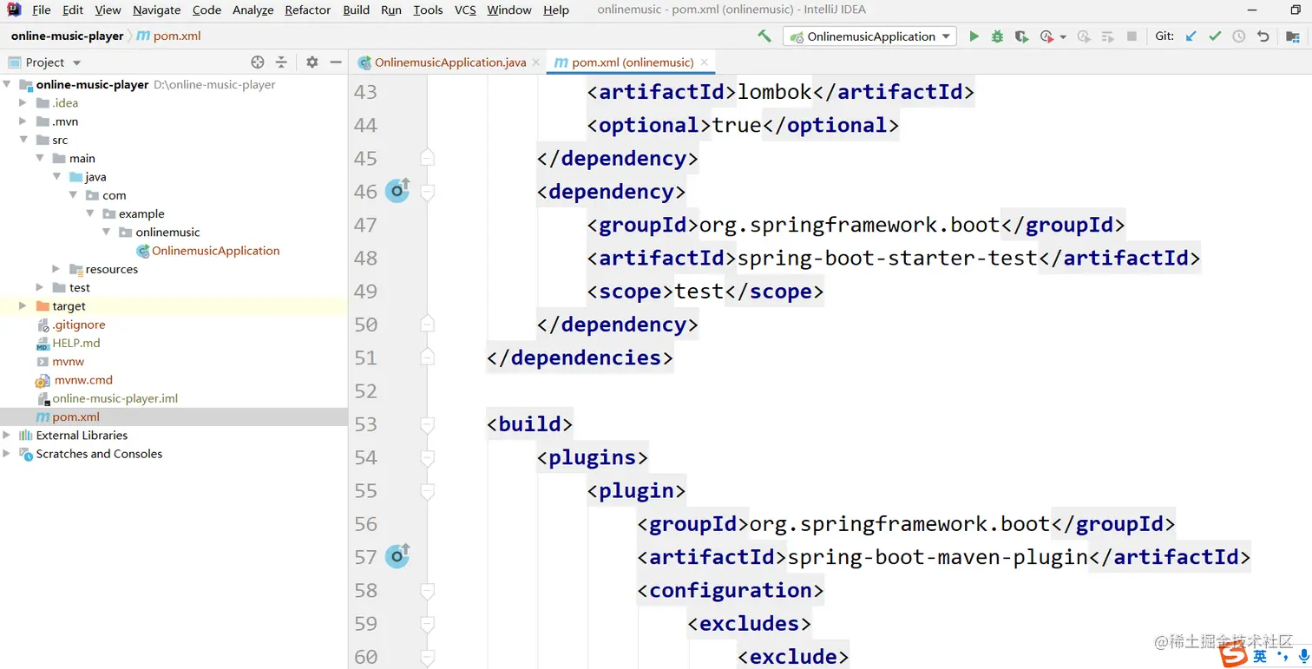Image resolution: width=1312 pixels, height=669 pixels.
Task: Click Select Opened File target icon
Action: [257, 62]
